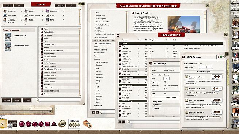The width and height of the screenshot is (239, 134).
Task: Click minus button in Player Guide window
Action: click(98, 112)
